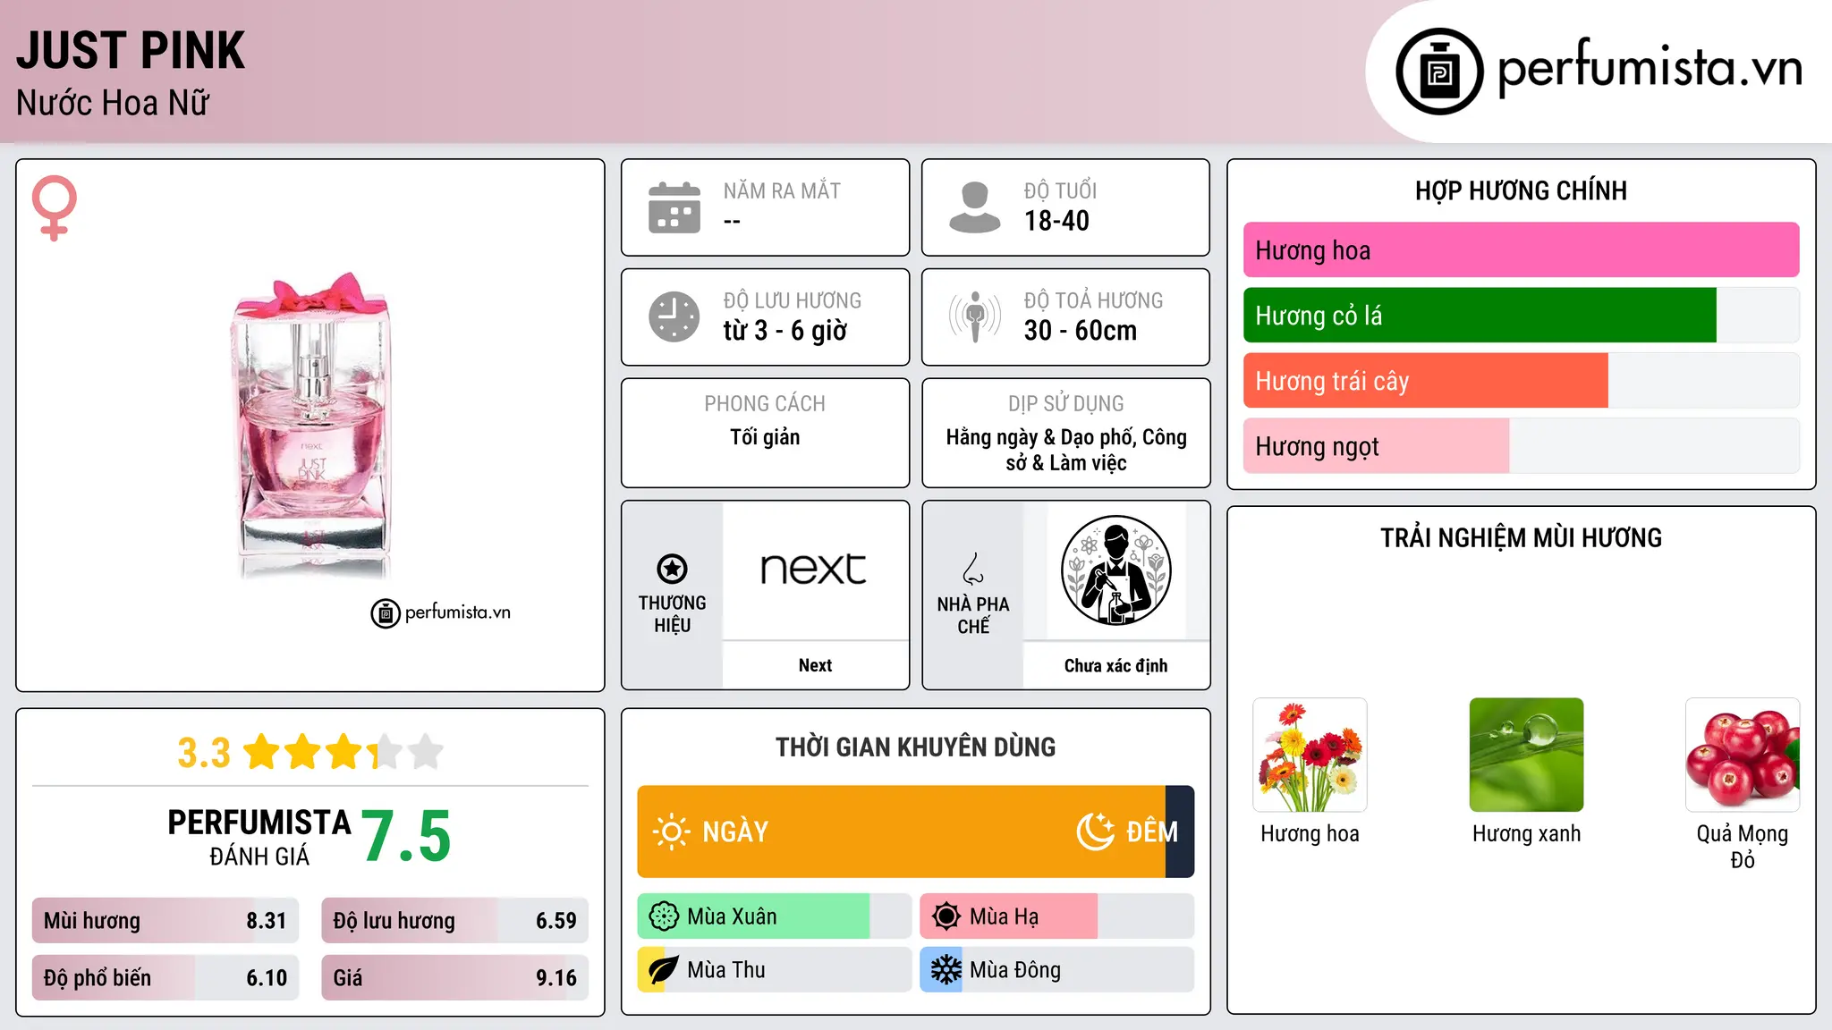
Task: Click the pink Hương hoa accord bar
Action: click(x=1521, y=250)
